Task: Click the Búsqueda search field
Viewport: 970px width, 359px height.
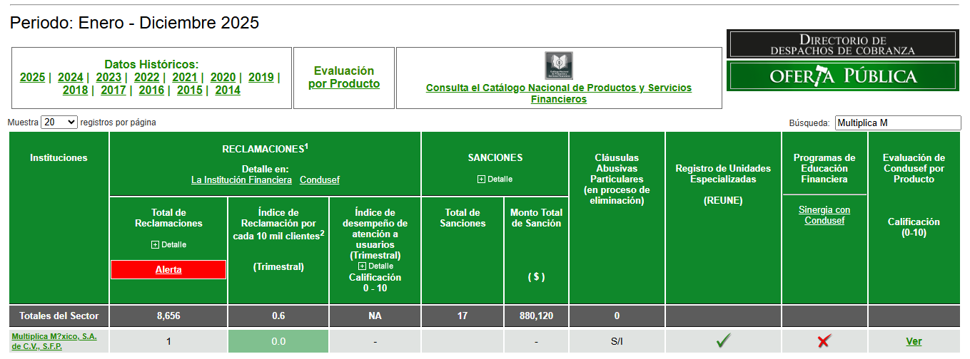Action: point(897,123)
